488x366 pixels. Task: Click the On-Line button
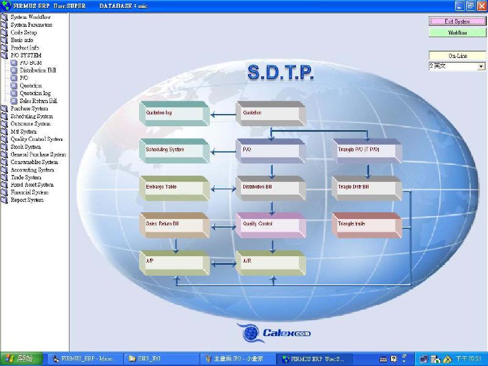click(457, 56)
